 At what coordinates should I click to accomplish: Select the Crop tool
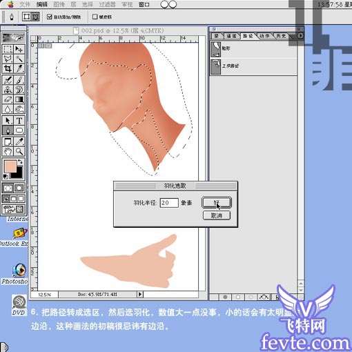8,68
